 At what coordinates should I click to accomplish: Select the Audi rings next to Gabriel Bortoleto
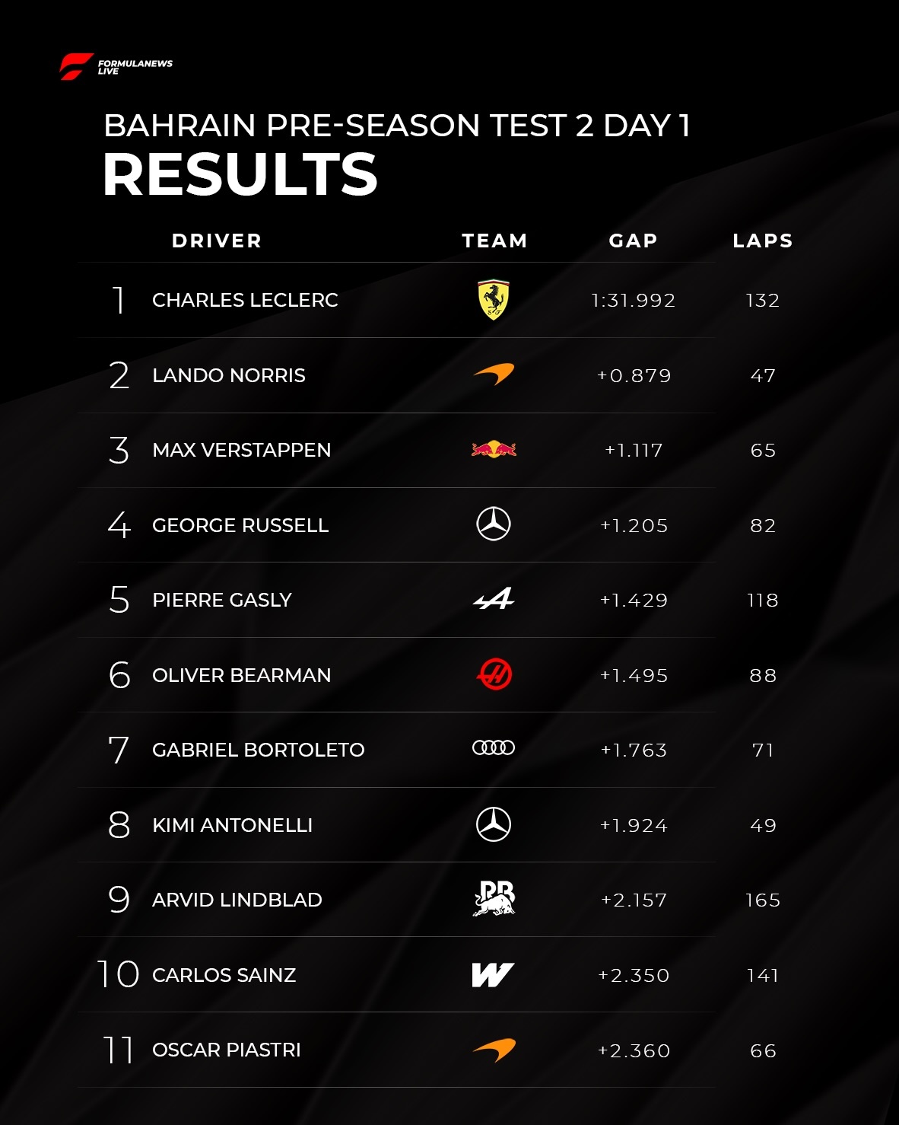coord(494,748)
